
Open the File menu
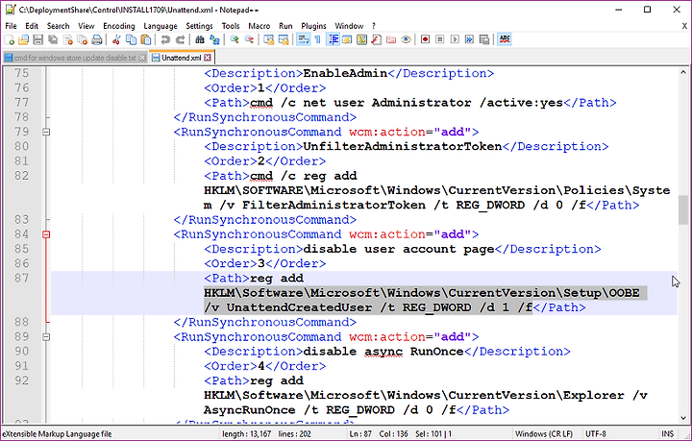11,26
